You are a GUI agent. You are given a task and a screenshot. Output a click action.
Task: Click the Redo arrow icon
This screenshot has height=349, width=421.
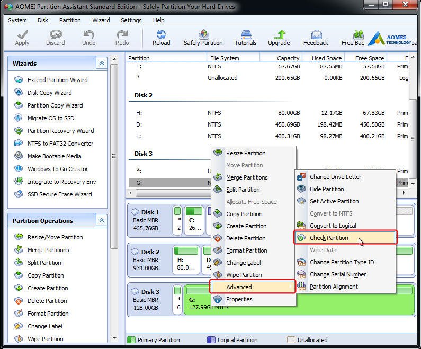click(122, 34)
